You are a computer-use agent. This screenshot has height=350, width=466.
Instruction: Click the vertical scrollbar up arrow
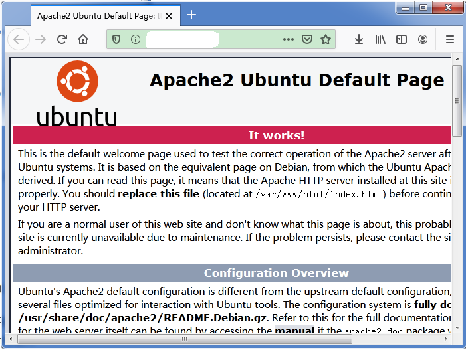click(x=457, y=59)
